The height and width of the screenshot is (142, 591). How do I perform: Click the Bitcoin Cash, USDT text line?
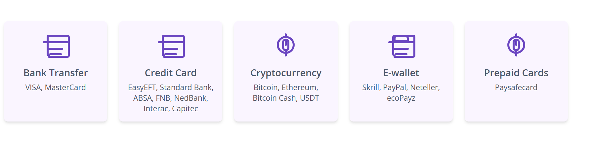[x=286, y=98]
